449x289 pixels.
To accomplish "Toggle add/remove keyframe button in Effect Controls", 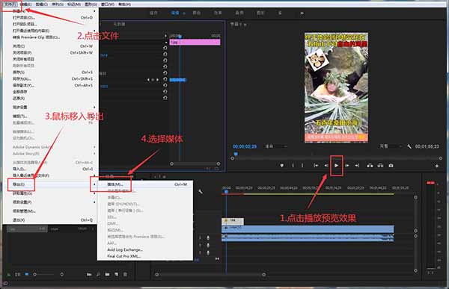I will point(153,80).
